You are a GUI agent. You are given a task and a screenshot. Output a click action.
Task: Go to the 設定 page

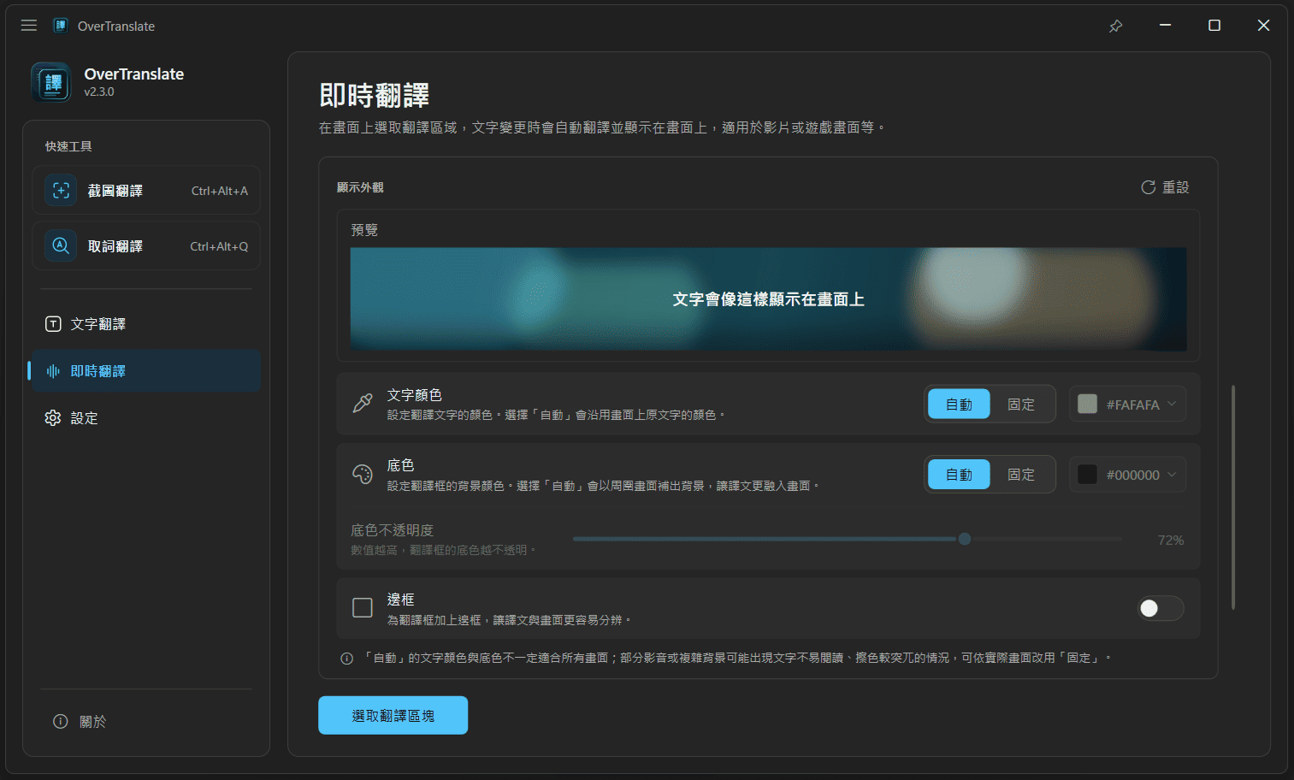146,418
